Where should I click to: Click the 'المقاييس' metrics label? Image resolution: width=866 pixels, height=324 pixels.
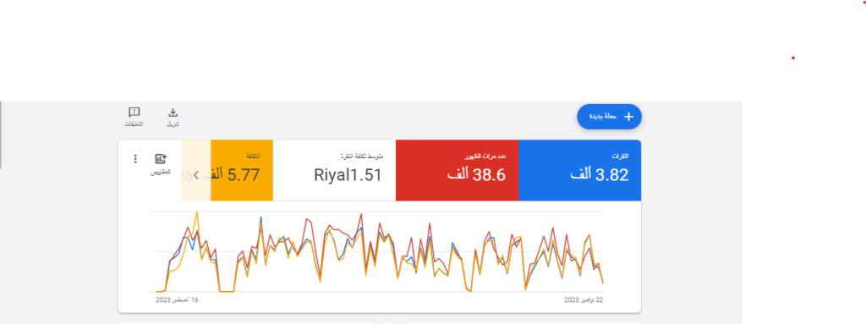pyautogui.click(x=161, y=172)
